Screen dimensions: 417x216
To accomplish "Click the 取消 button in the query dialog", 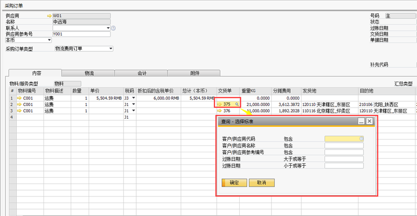I will (262, 183).
